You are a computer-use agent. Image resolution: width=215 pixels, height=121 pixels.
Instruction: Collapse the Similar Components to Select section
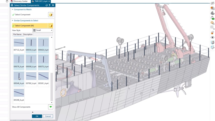(12, 21)
